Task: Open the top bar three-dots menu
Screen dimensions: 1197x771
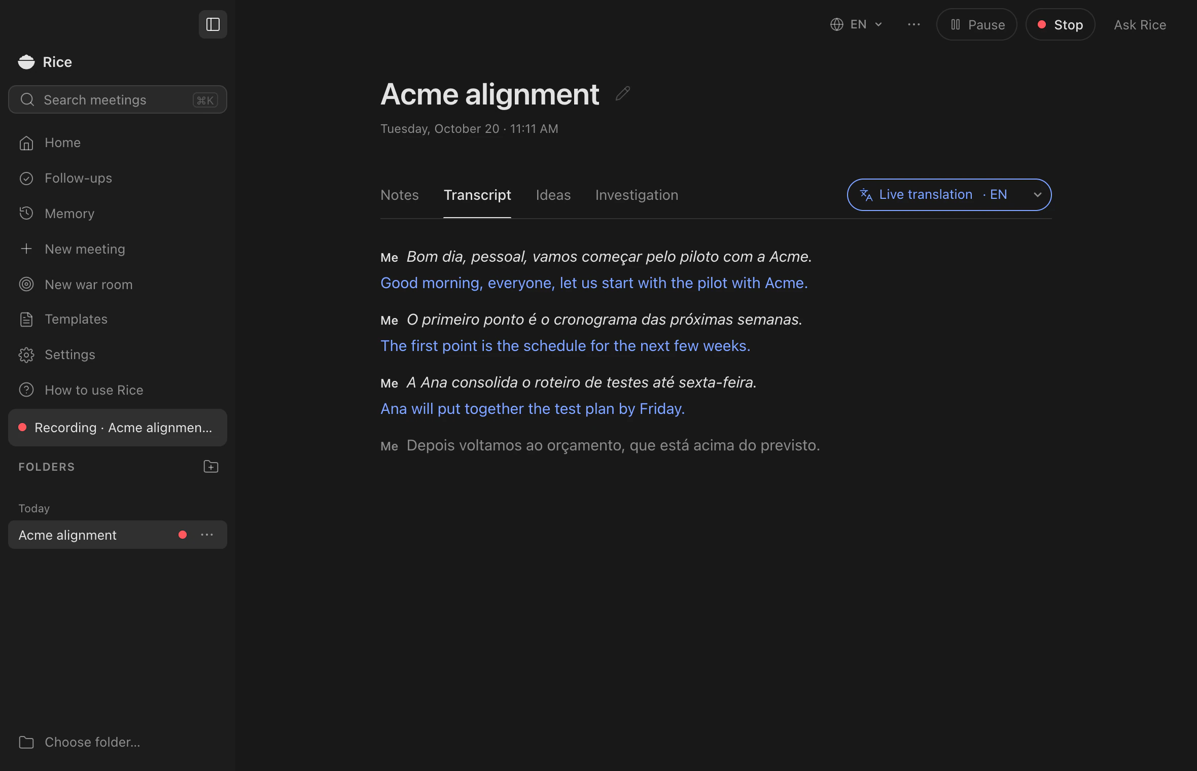Action: click(914, 24)
